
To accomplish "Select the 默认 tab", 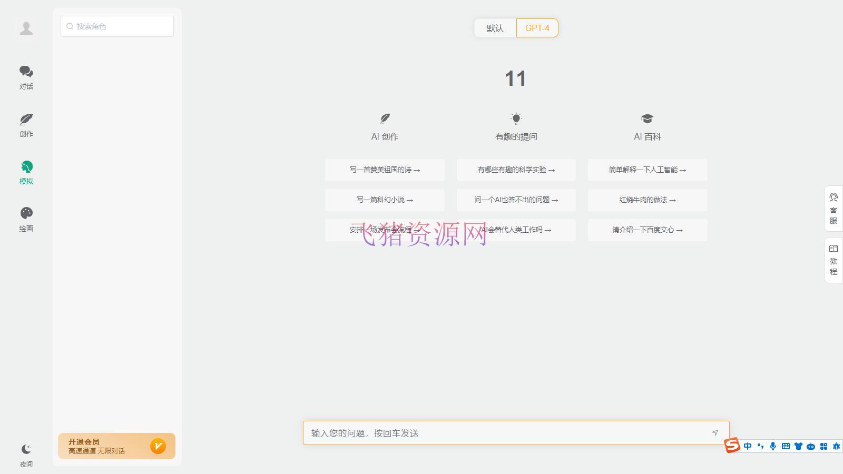I will (494, 28).
